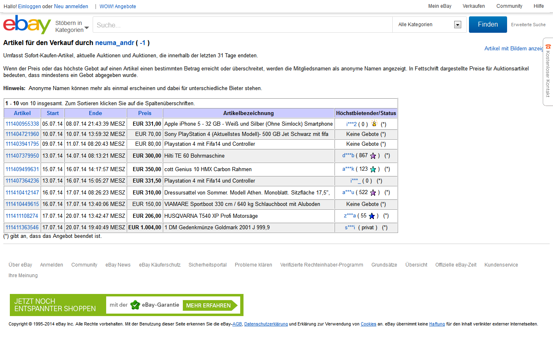553x348 pixels.
Task: Sort by the Start column header
Action: pos(52,113)
